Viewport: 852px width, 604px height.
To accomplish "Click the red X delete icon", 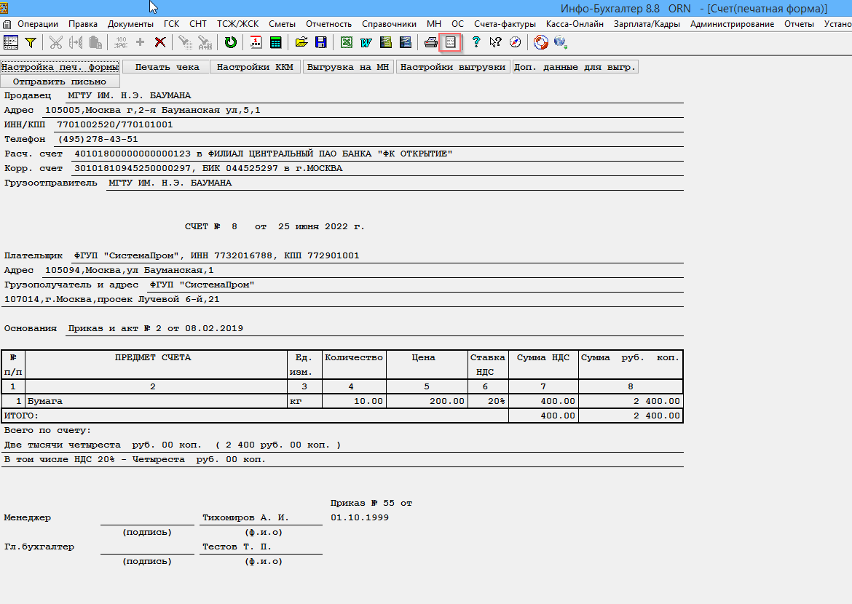I will (159, 42).
